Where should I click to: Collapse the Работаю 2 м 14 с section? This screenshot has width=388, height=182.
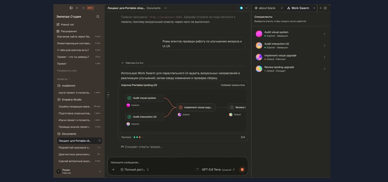click(x=132, y=63)
